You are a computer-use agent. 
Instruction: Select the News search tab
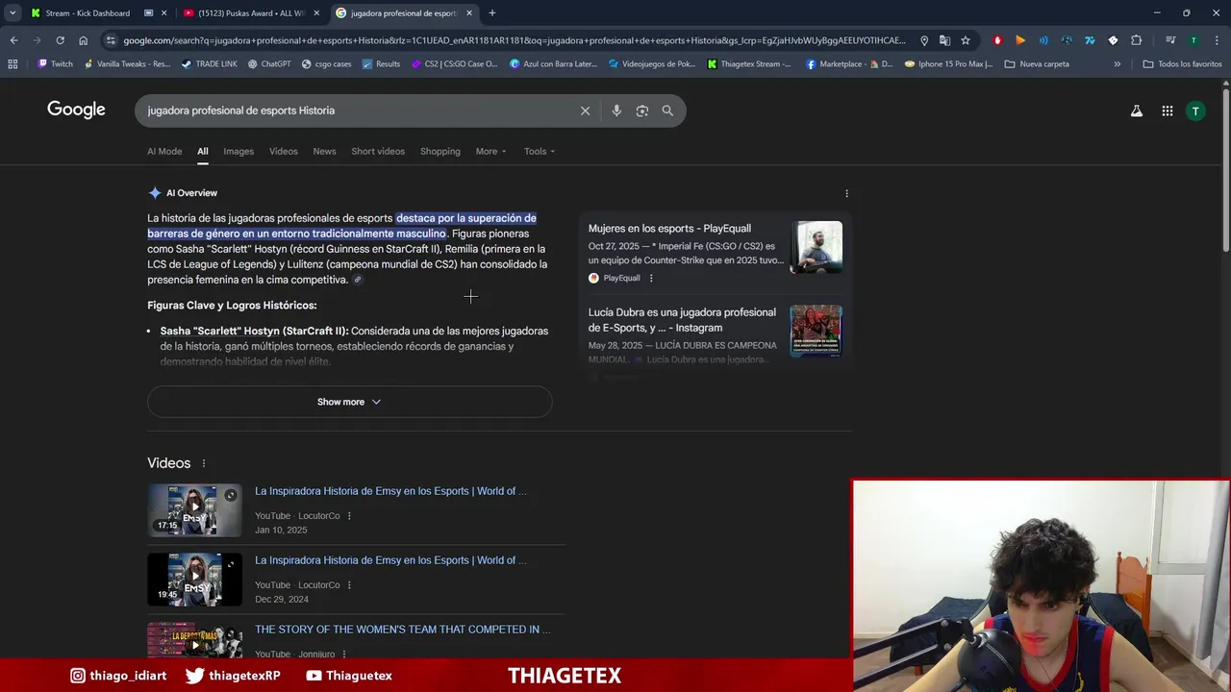[x=324, y=151]
